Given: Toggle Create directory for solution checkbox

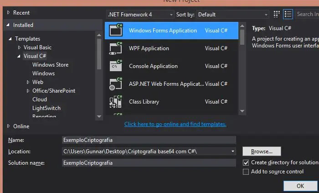Looking at the screenshot, I should (246, 162).
